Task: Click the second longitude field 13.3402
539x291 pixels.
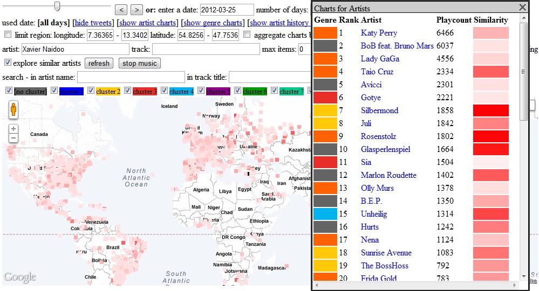Action: coord(135,35)
